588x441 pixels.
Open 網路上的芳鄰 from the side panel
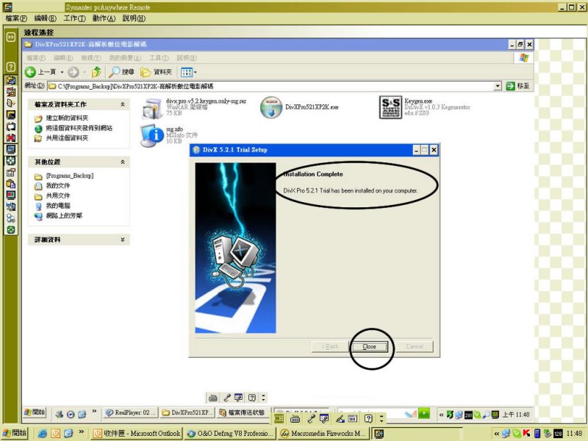coord(64,215)
